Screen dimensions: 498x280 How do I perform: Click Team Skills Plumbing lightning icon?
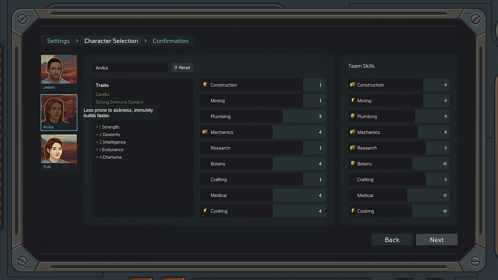point(353,116)
